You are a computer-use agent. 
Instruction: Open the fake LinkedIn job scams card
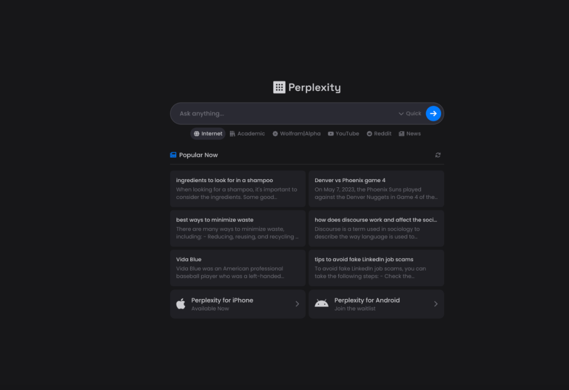(x=376, y=268)
